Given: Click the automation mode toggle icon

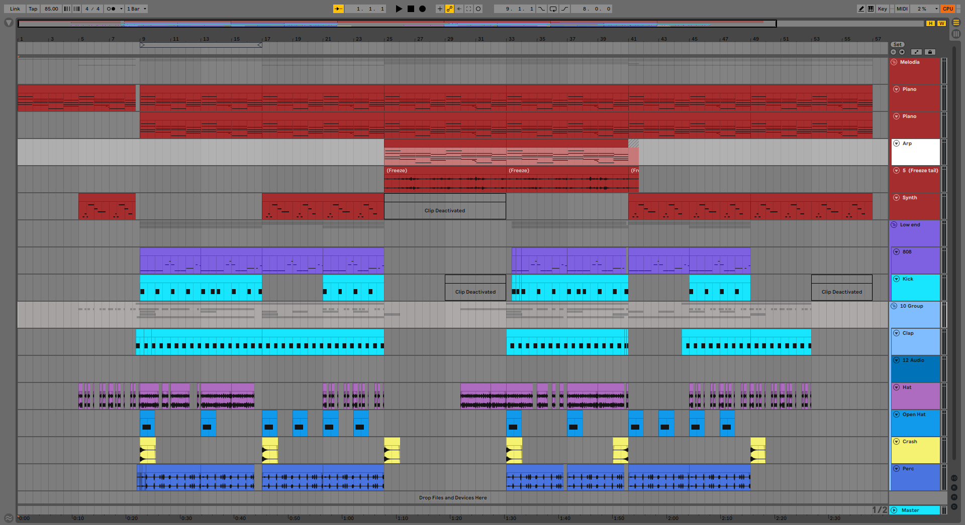Looking at the screenshot, I should click(x=917, y=52).
